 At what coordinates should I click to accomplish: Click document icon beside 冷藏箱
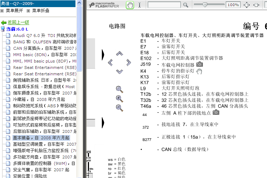(8, 99)
